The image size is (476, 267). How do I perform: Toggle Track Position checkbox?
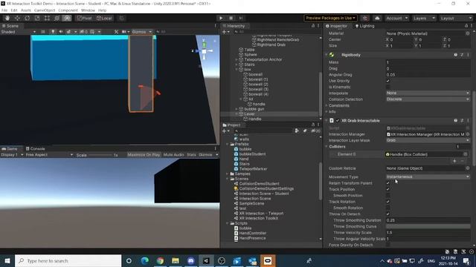387,189
